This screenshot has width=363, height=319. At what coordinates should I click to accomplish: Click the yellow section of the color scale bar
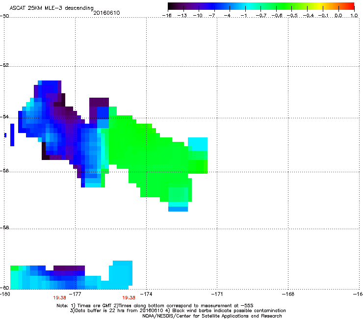[x=319, y=6]
